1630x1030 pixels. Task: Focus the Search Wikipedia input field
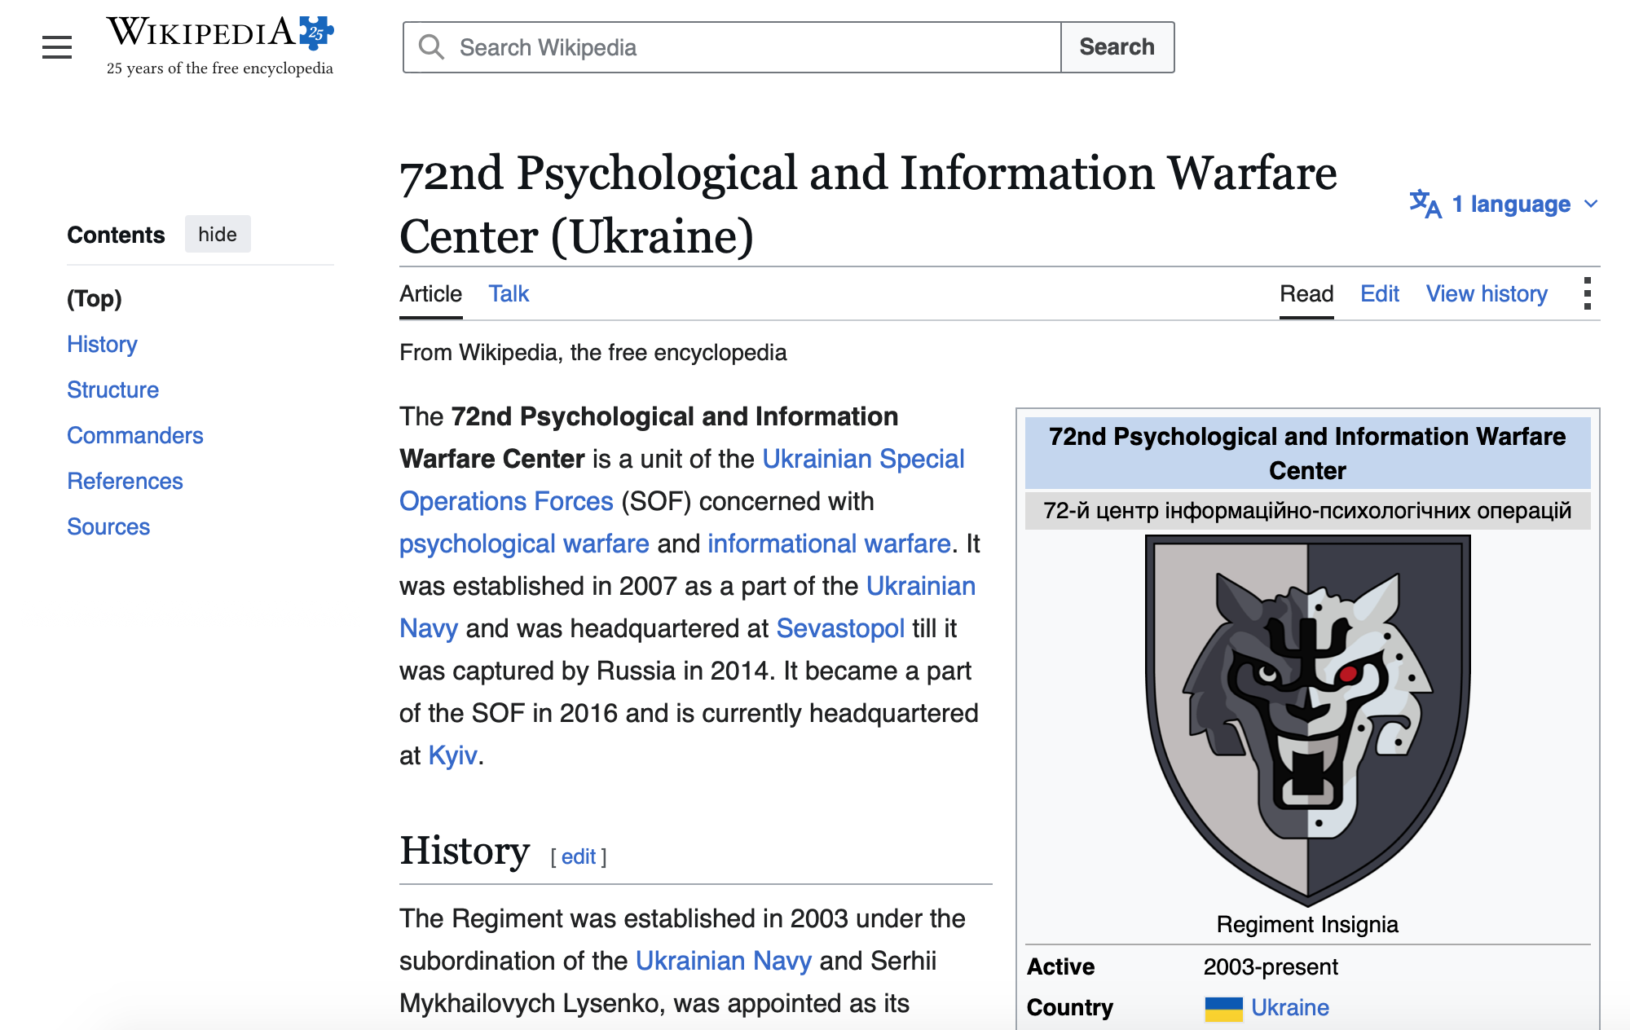point(732,47)
